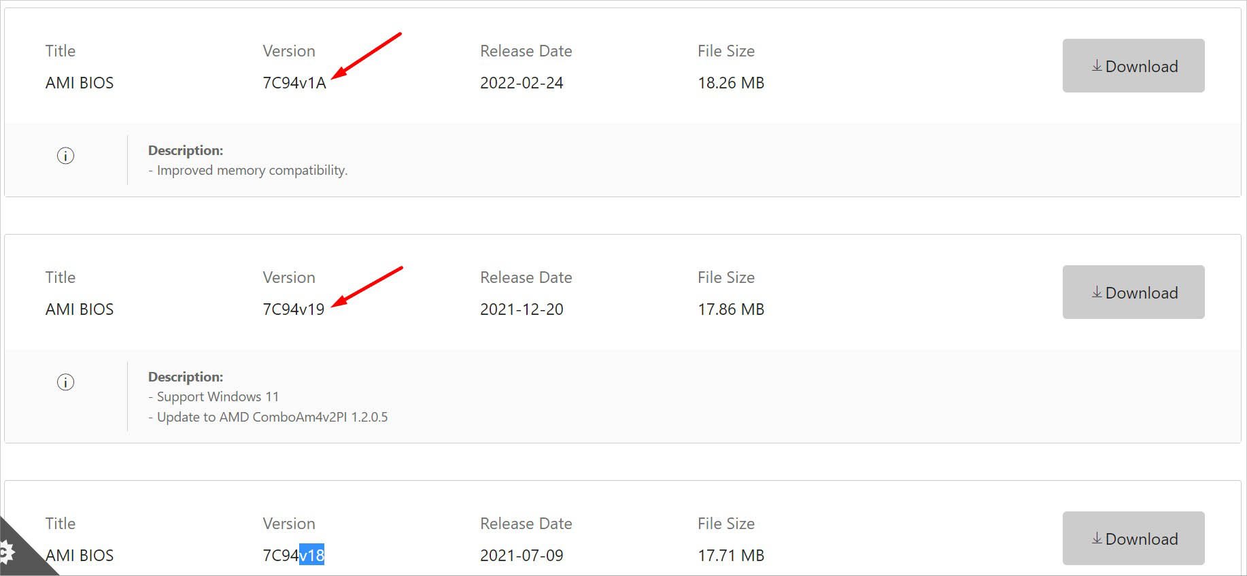1247x576 pixels.
Task: Click AMI BIOS title dated 2021-12-20
Action: pos(80,309)
